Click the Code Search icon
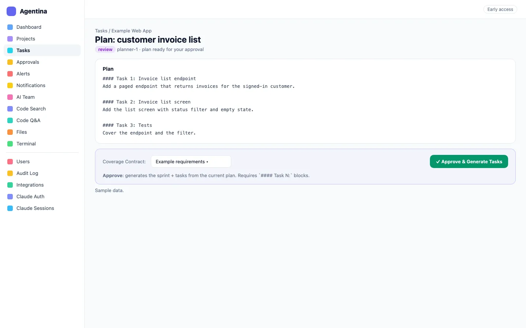This screenshot has height=328, width=526. pos(10,109)
